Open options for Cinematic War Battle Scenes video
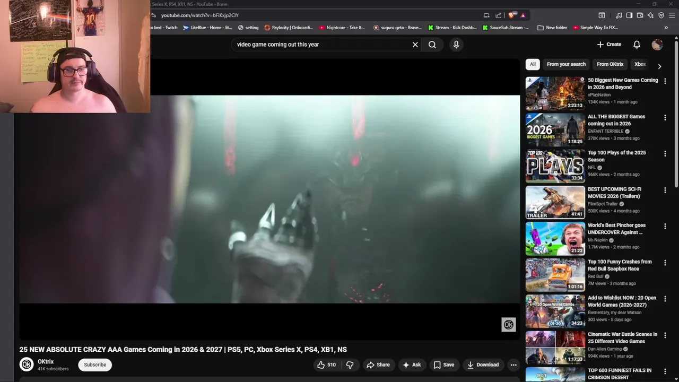Viewport: 679px width, 382px height. click(x=665, y=335)
